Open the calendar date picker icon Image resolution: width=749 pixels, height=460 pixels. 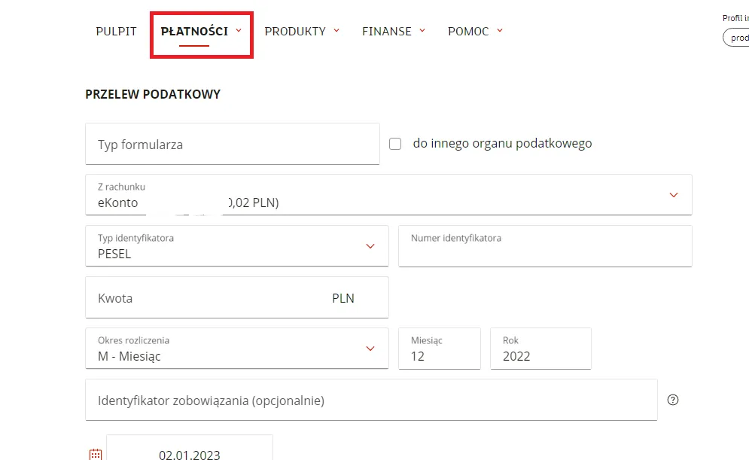(96, 453)
